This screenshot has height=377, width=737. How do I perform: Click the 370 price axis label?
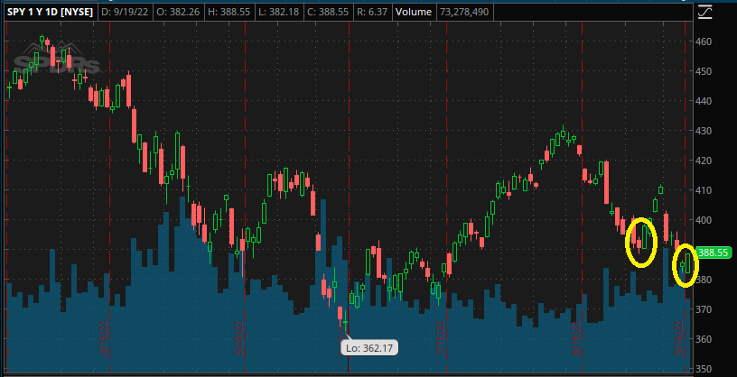point(704,309)
